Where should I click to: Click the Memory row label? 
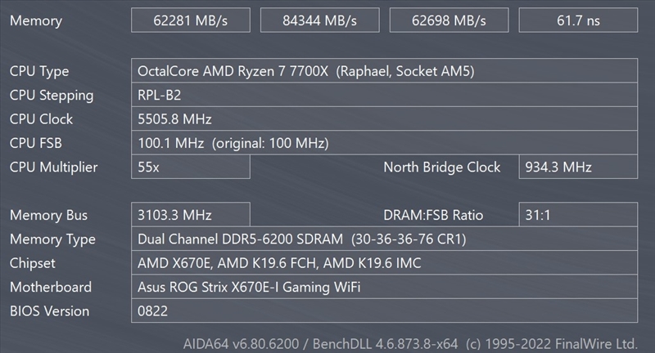coord(35,21)
